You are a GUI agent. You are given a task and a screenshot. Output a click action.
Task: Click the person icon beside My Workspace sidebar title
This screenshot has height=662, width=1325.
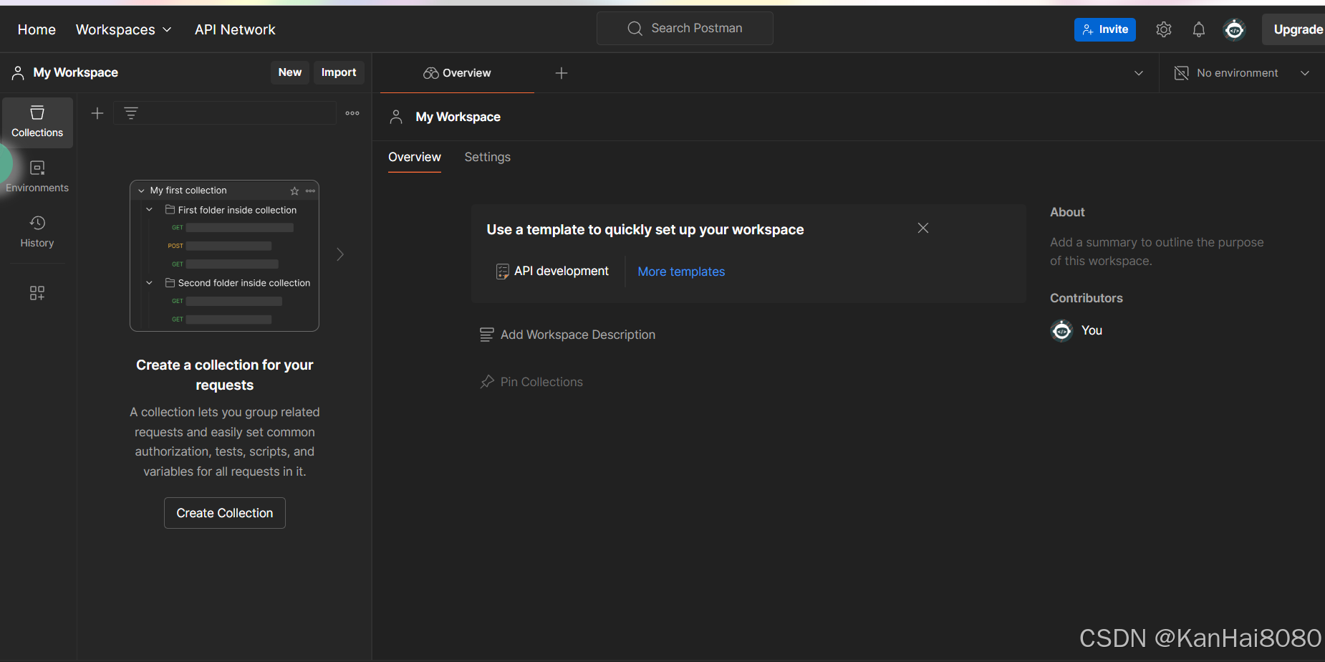click(19, 72)
